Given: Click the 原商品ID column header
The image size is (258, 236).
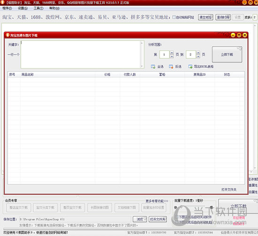Looking at the screenshot, I should pos(199,75).
